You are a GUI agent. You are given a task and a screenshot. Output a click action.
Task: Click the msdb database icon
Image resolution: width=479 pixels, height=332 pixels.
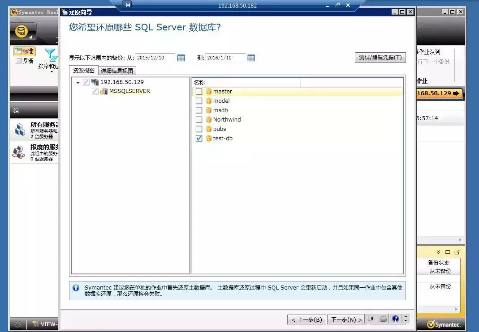(209, 110)
